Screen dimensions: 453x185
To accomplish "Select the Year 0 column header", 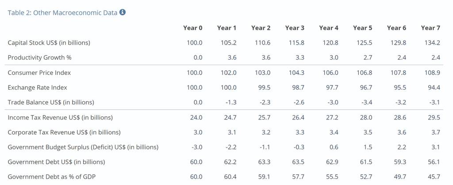I will [193, 28].
